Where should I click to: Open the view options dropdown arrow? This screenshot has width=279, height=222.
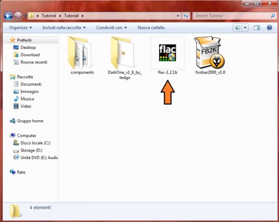click(x=245, y=28)
